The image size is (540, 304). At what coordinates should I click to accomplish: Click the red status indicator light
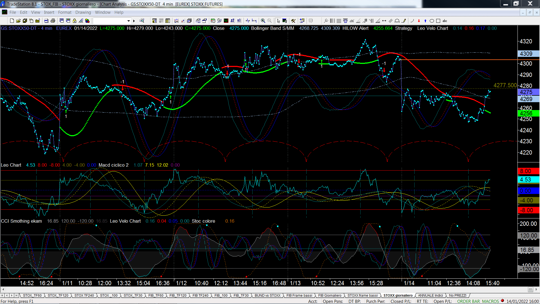[502, 301]
